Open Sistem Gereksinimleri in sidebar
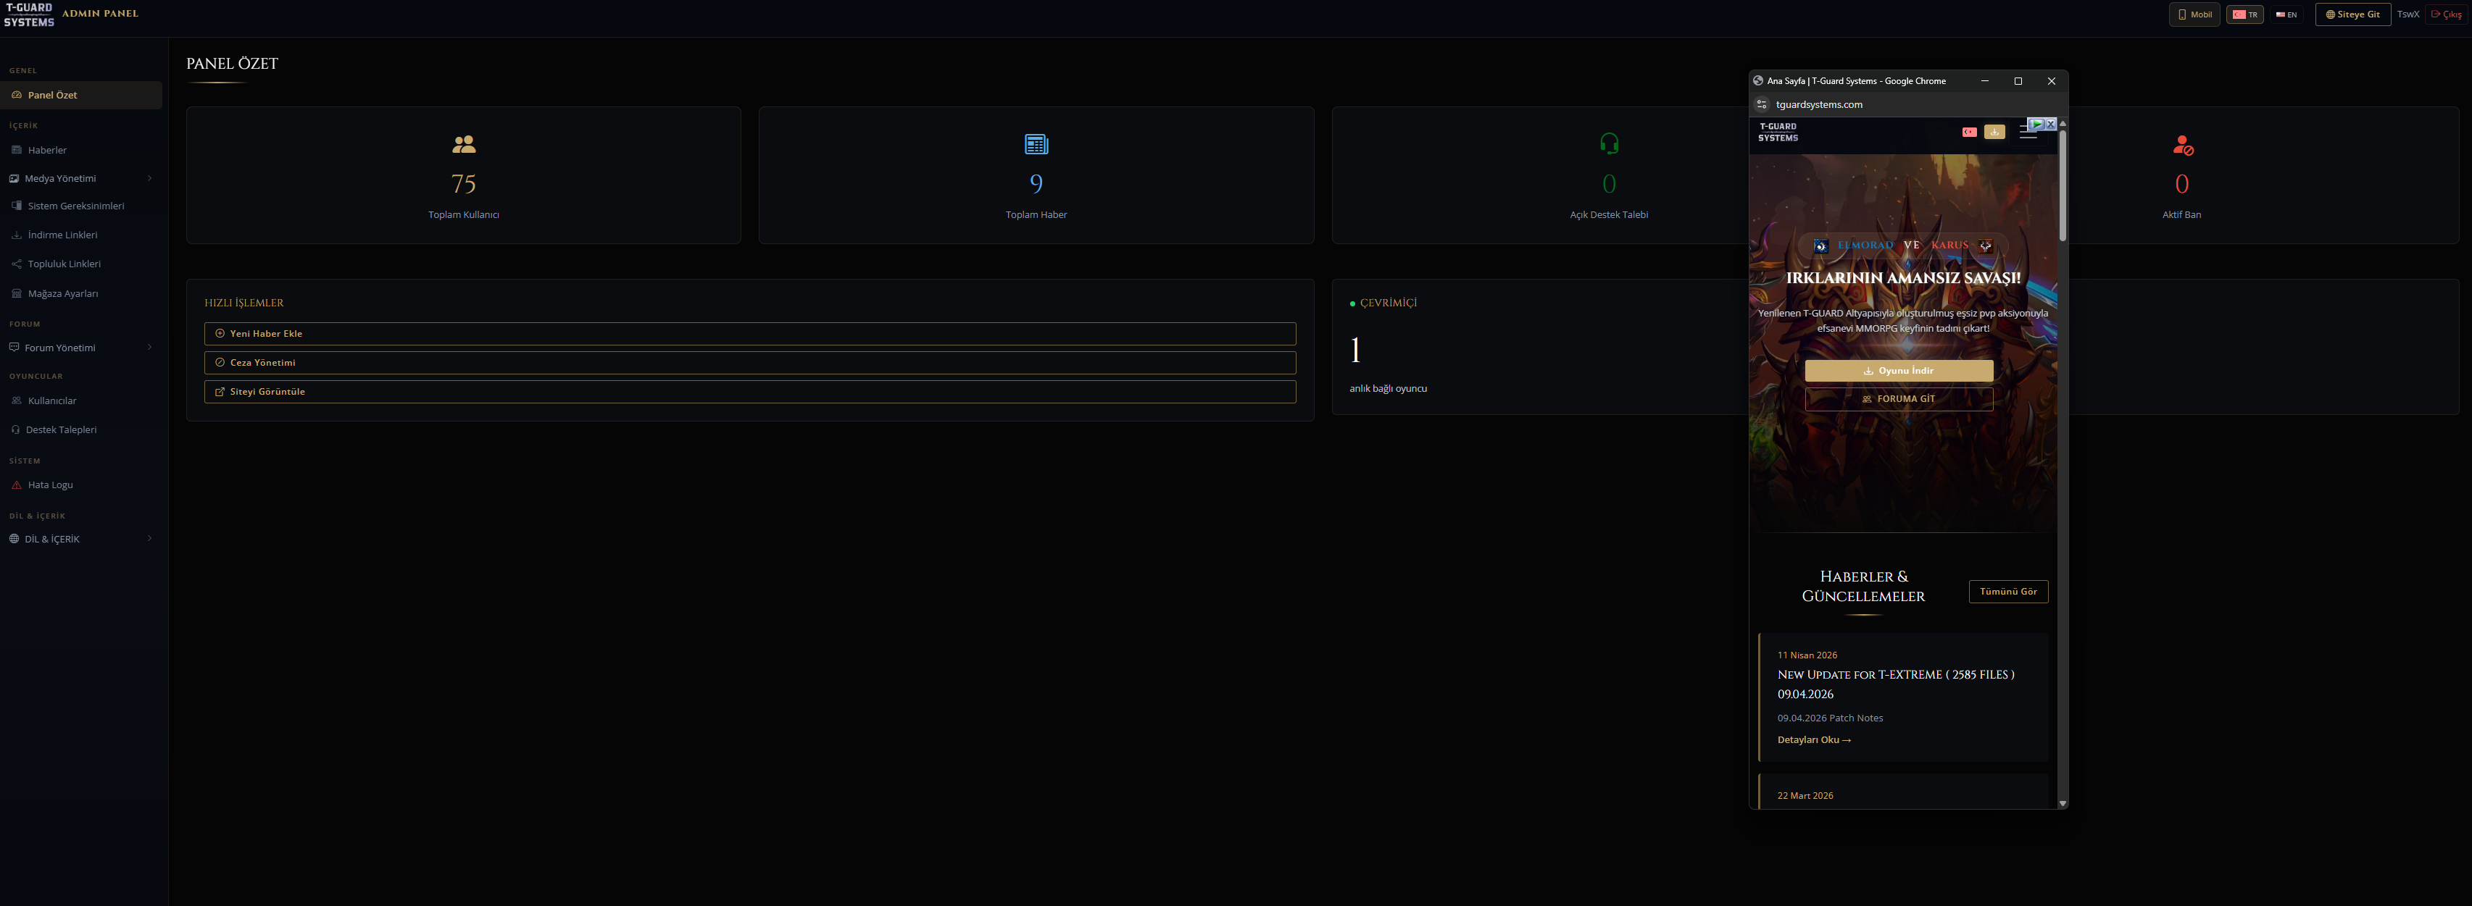The height and width of the screenshot is (906, 2472). tap(80, 206)
